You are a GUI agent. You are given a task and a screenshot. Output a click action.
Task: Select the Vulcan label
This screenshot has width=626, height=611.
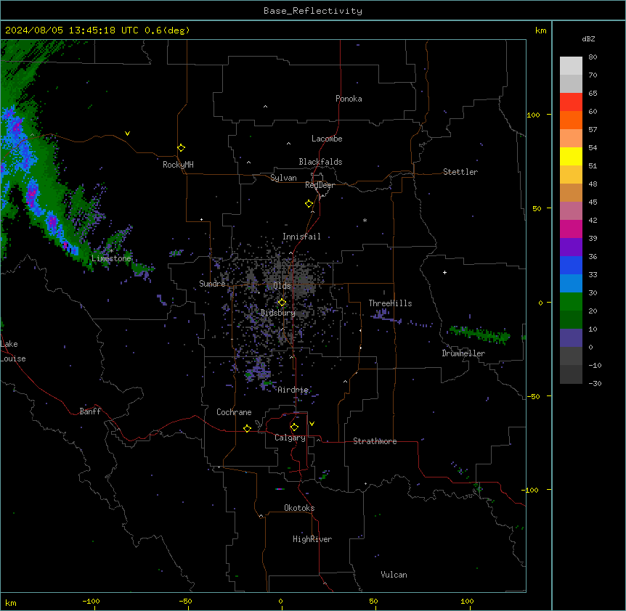pyautogui.click(x=394, y=575)
